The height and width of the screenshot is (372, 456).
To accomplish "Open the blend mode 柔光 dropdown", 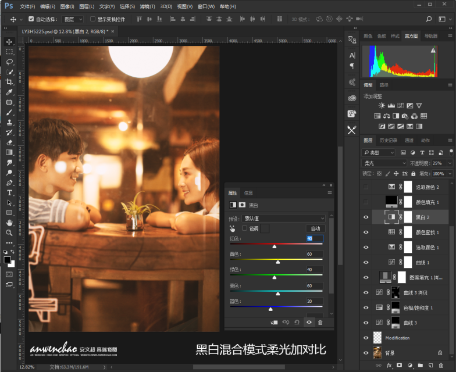I will [384, 163].
